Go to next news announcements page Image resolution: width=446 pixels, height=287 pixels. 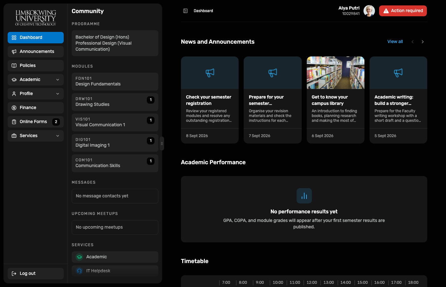[423, 42]
